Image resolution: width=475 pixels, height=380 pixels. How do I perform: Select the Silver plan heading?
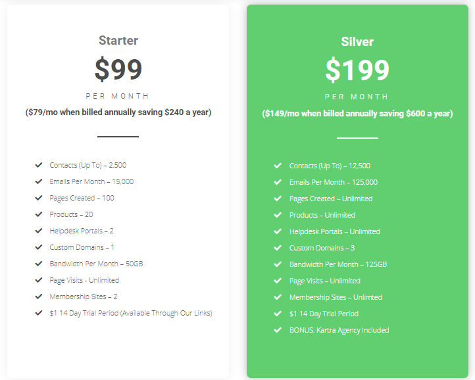tap(357, 42)
